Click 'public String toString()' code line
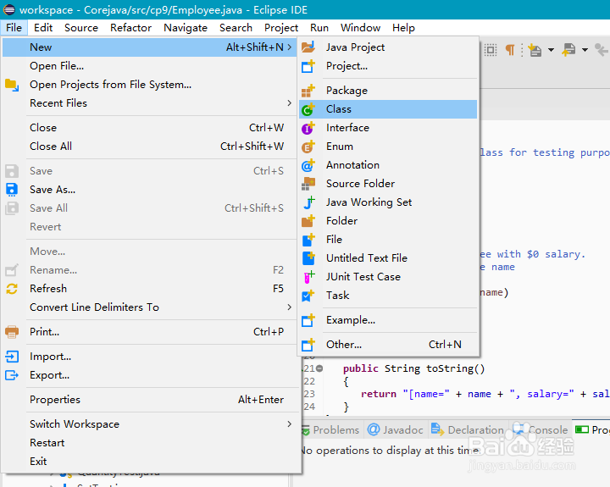This screenshot has width=610, height=487. tap(414, 368)
